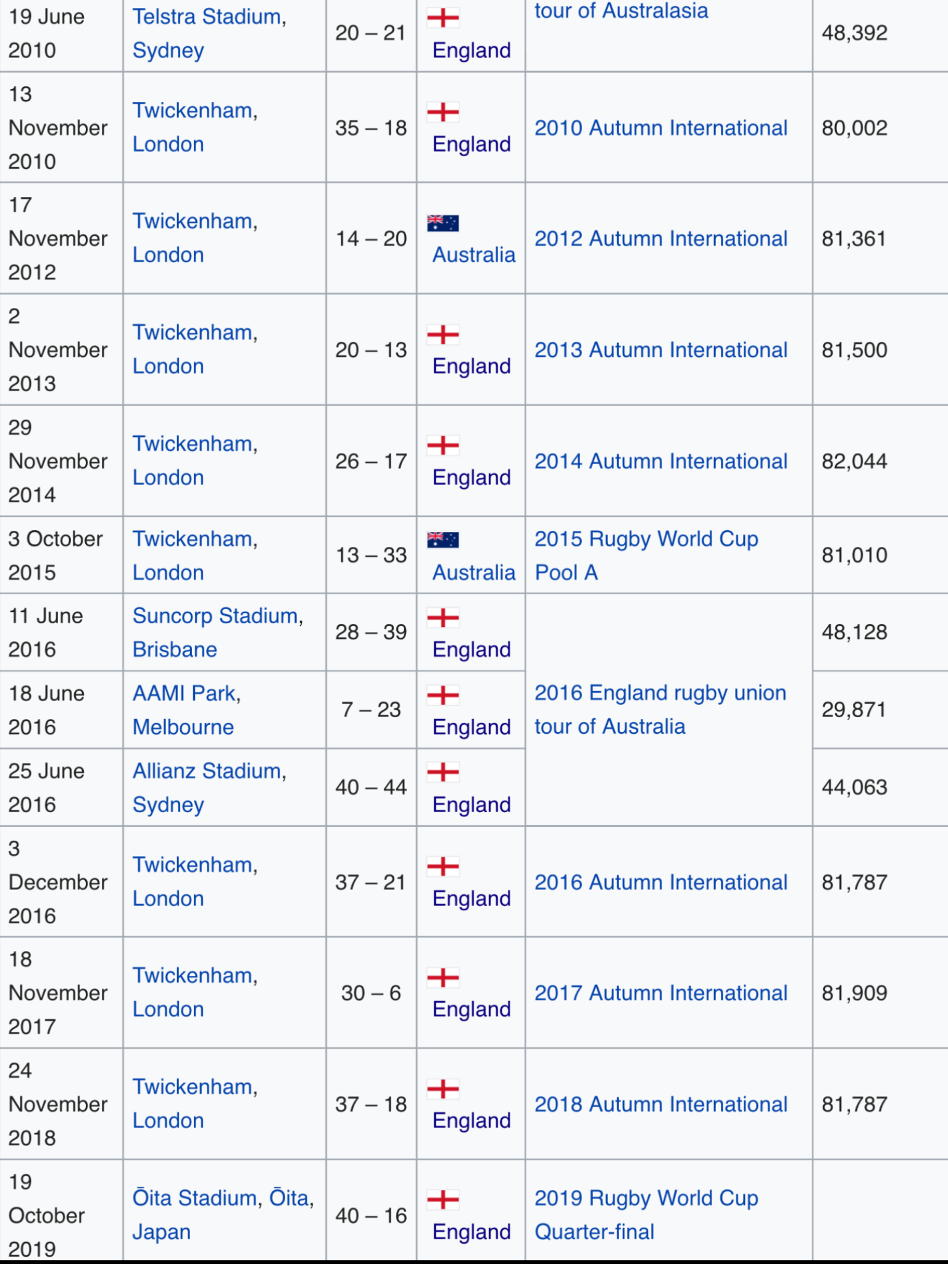Open the AAMI Park, Melbourne link
This screenshot has height=1264, width=948.
[186, 710]
